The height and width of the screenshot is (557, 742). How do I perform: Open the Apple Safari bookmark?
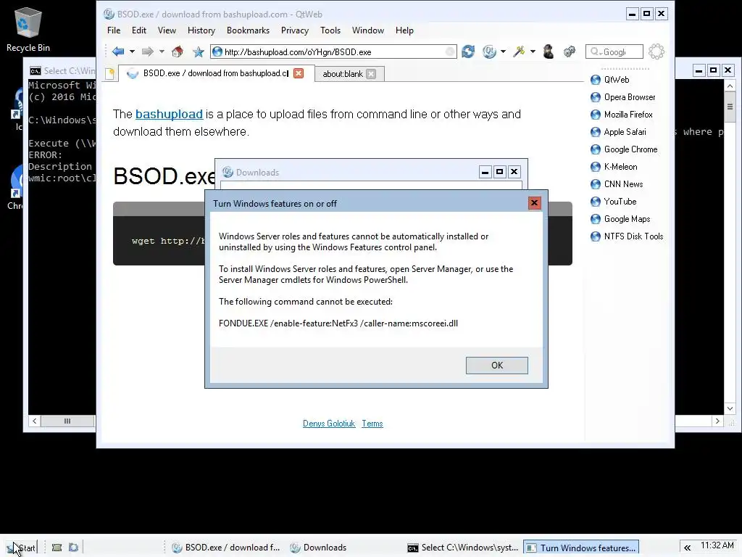coord(619,132)
